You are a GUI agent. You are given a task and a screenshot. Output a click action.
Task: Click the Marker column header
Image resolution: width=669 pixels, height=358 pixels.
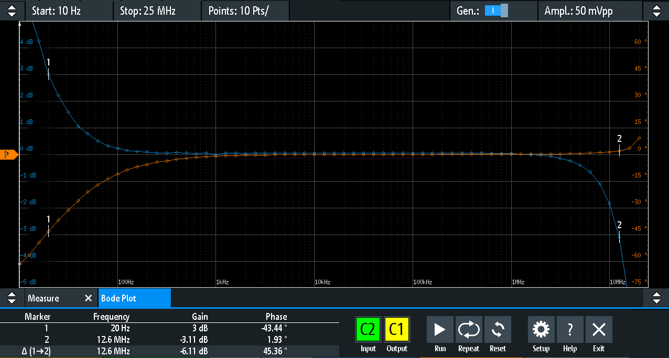click(39, 317)
